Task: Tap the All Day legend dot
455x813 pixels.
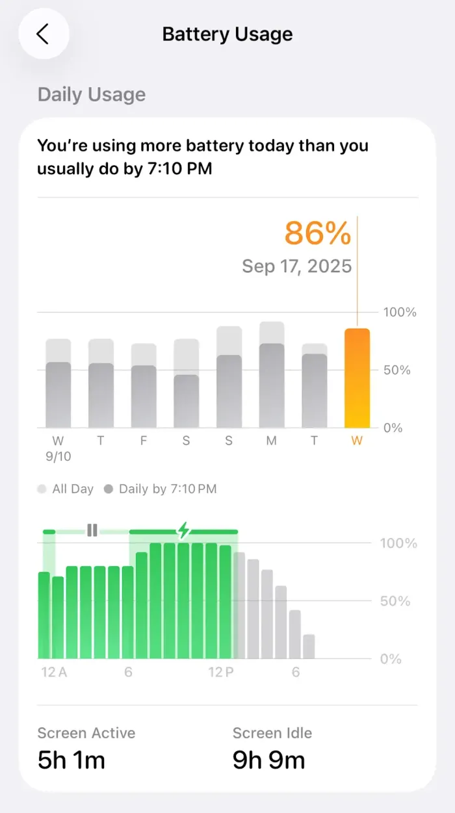Action: click(42, 489)
